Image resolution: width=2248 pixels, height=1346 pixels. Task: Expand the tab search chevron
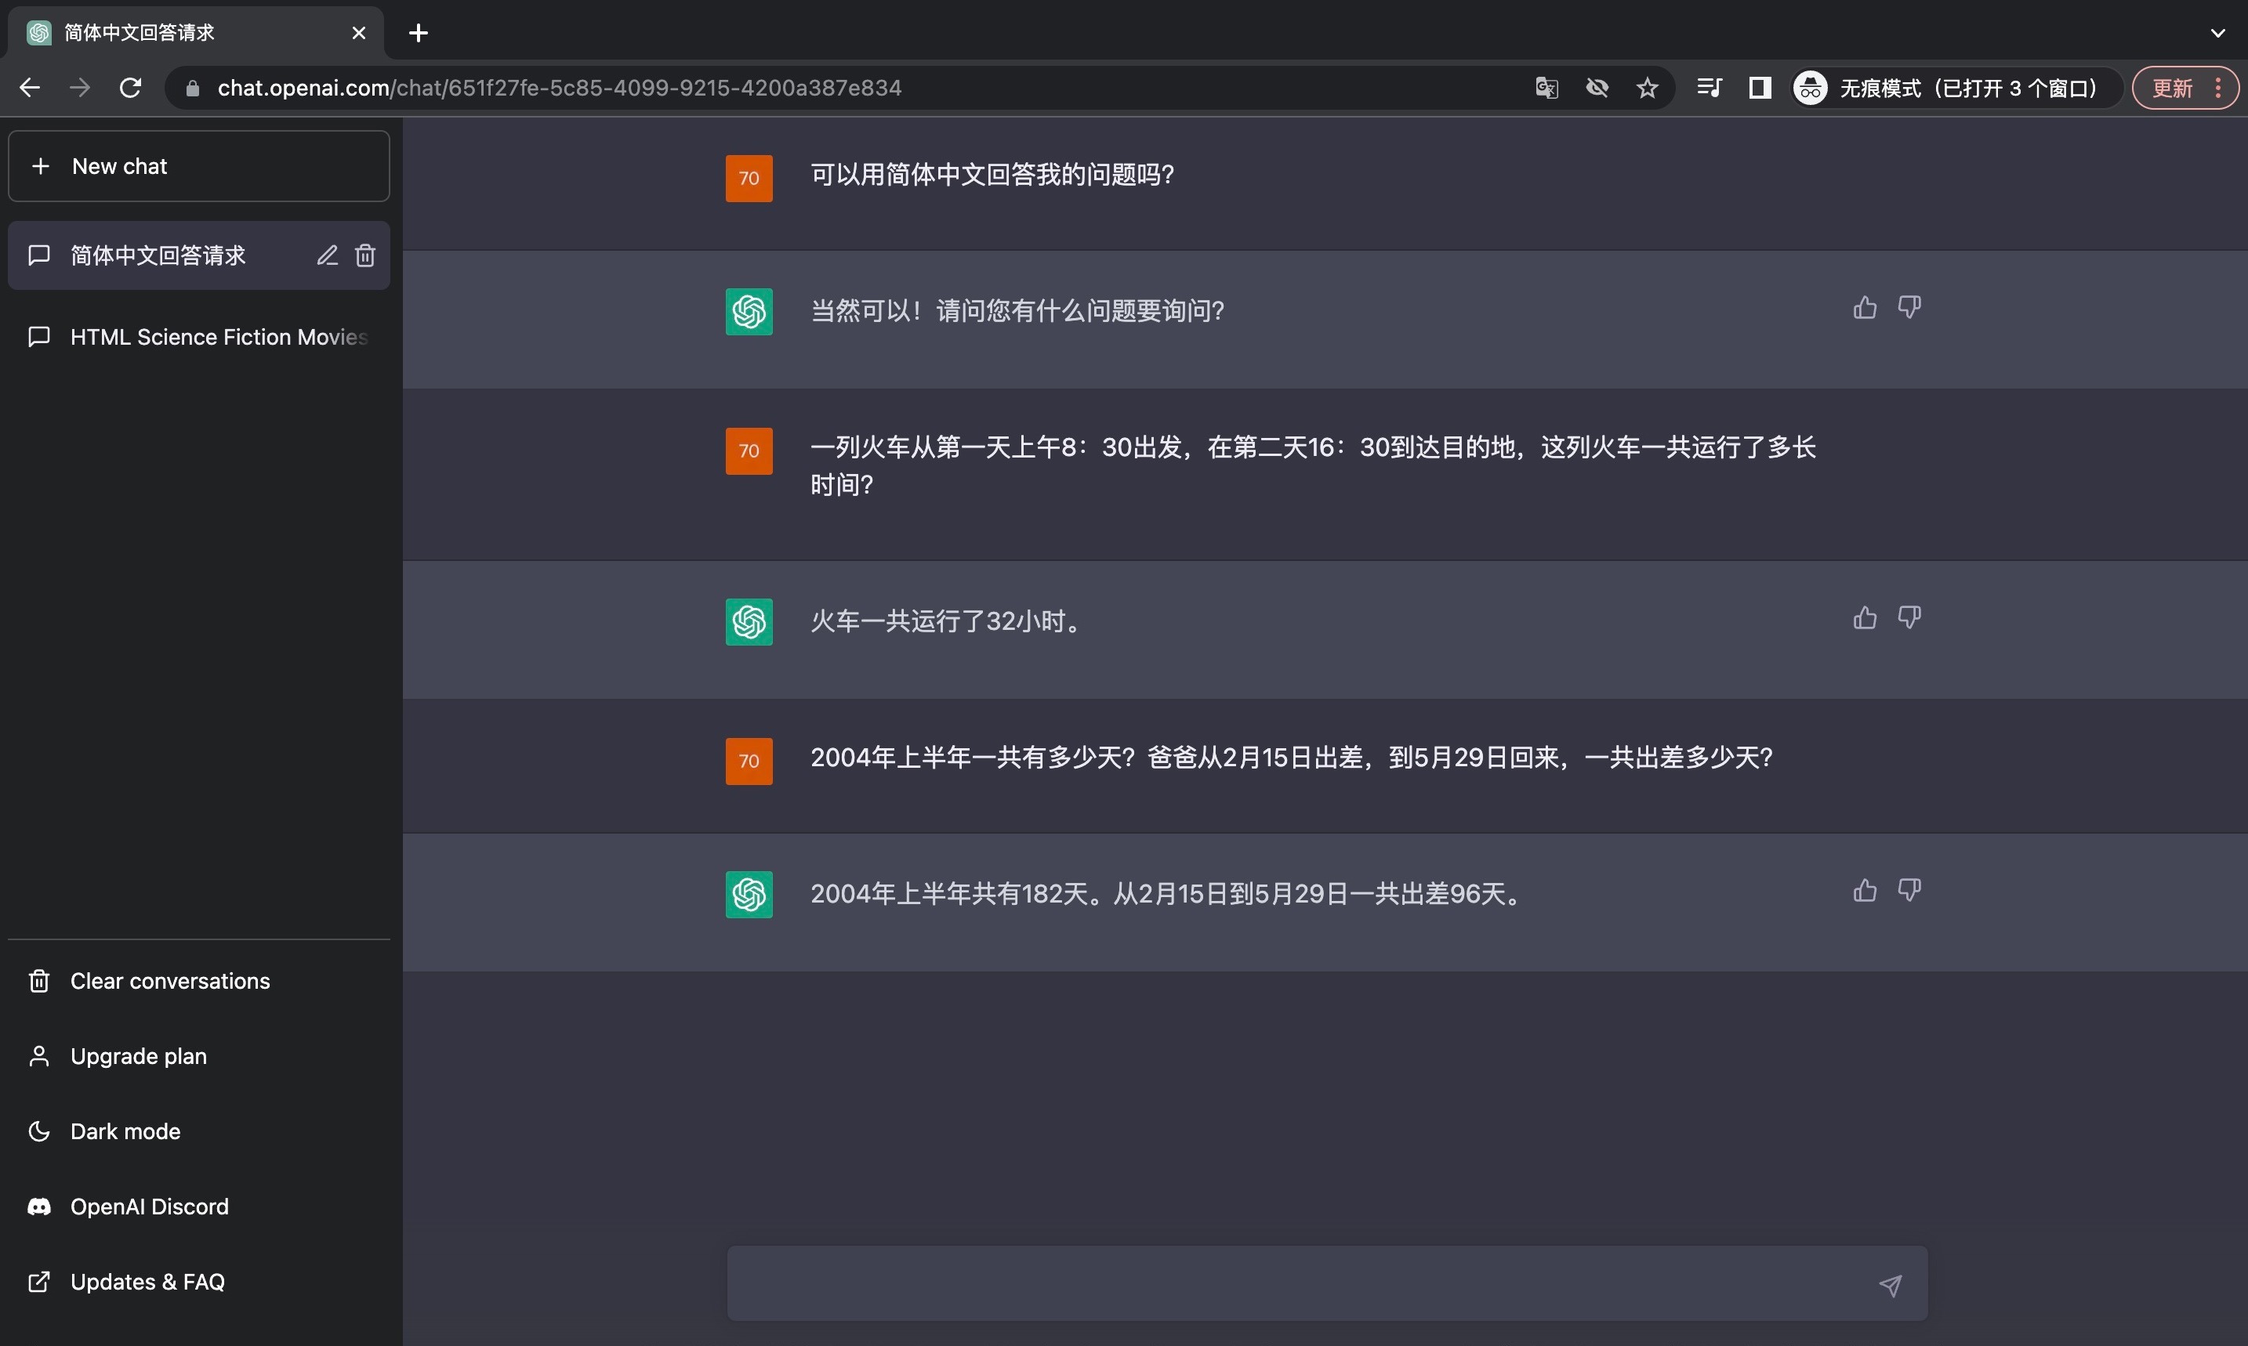click(x=2218, y=33)
